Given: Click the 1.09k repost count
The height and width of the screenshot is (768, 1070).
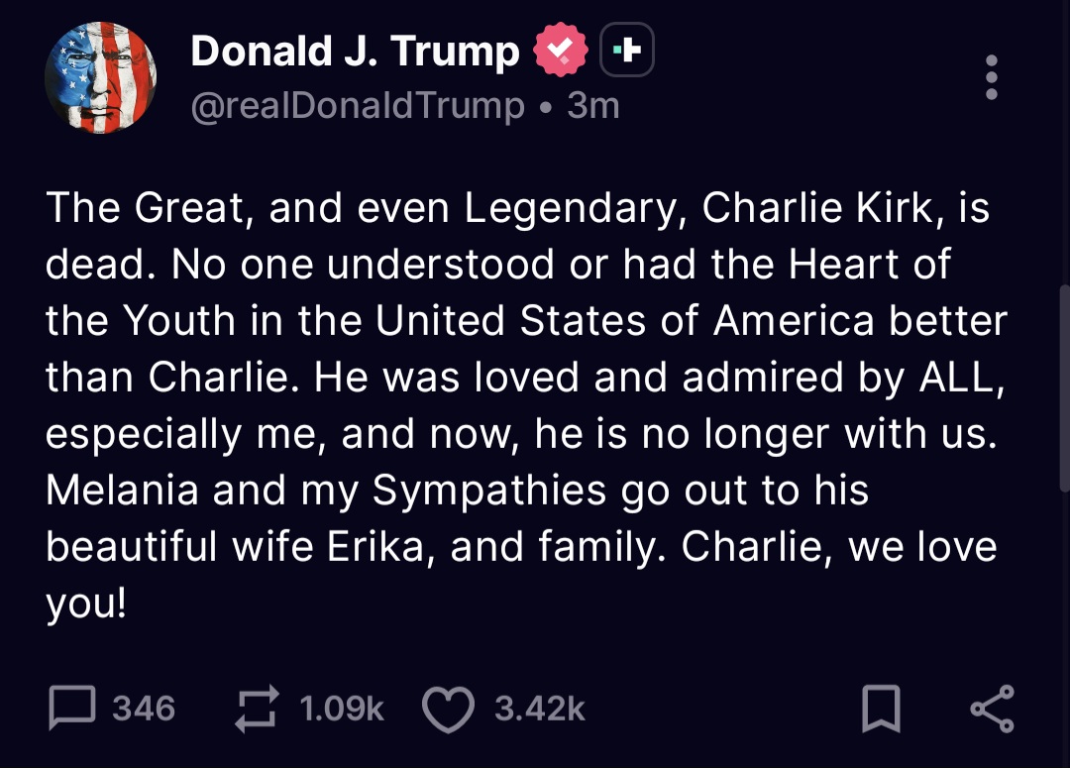Looking at the screenshot, I should tap(341, 710).
